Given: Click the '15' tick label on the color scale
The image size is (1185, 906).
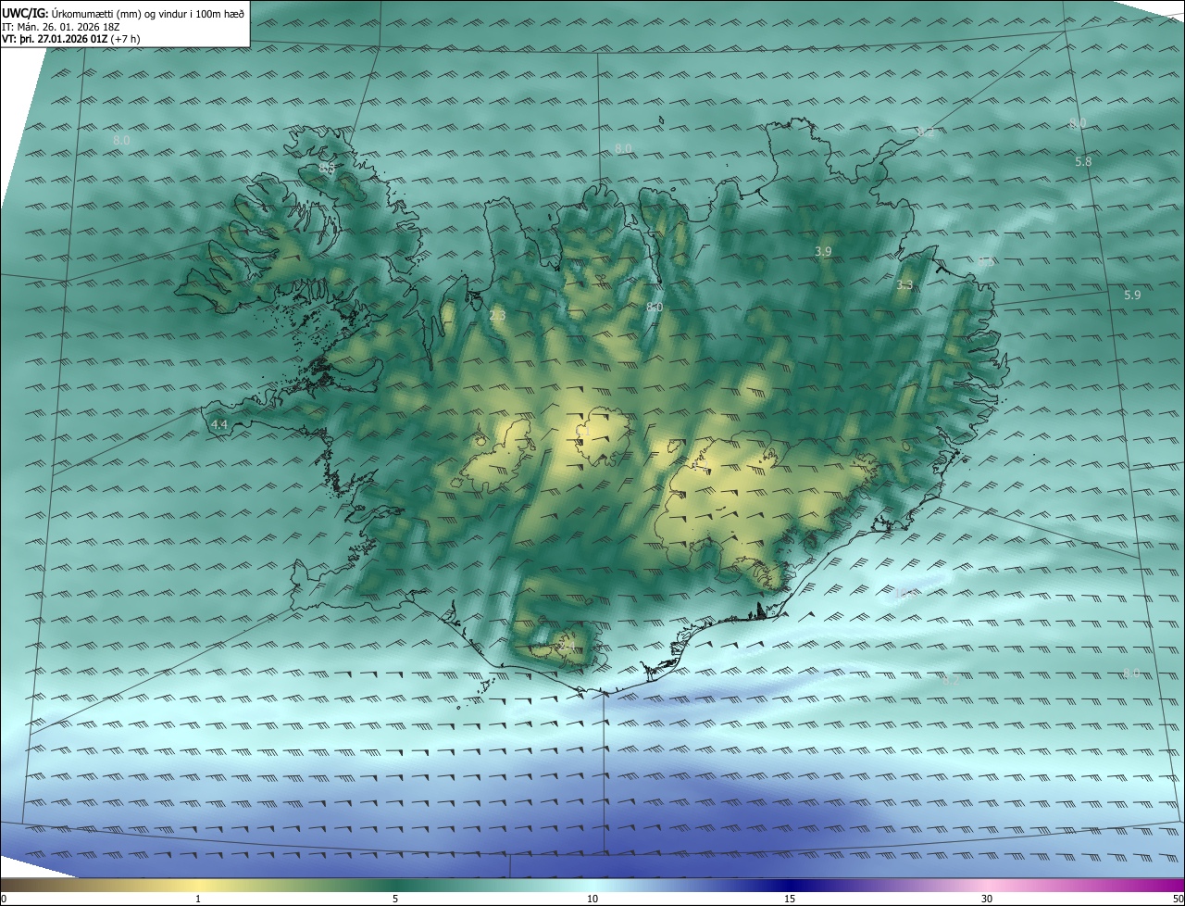Looking at the screenshot, I should [790, 899].
